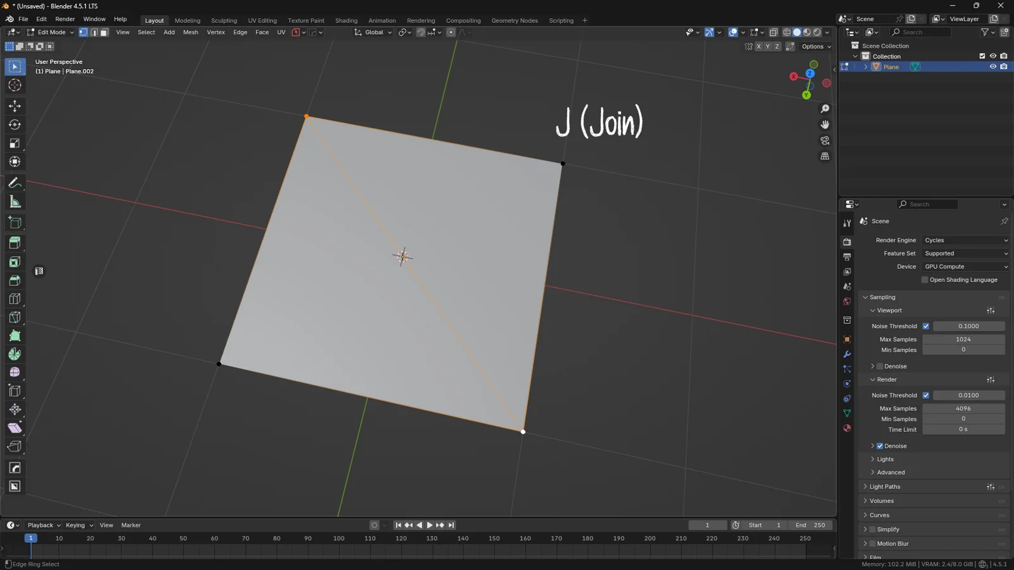
Task: Switch to vertex select mode
Action: (83, 32)
